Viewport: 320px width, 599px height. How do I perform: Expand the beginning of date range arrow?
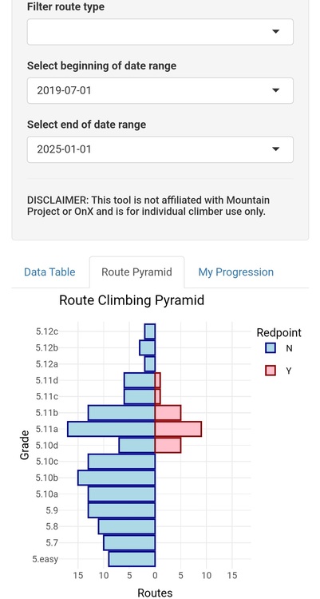pos(275,90)
